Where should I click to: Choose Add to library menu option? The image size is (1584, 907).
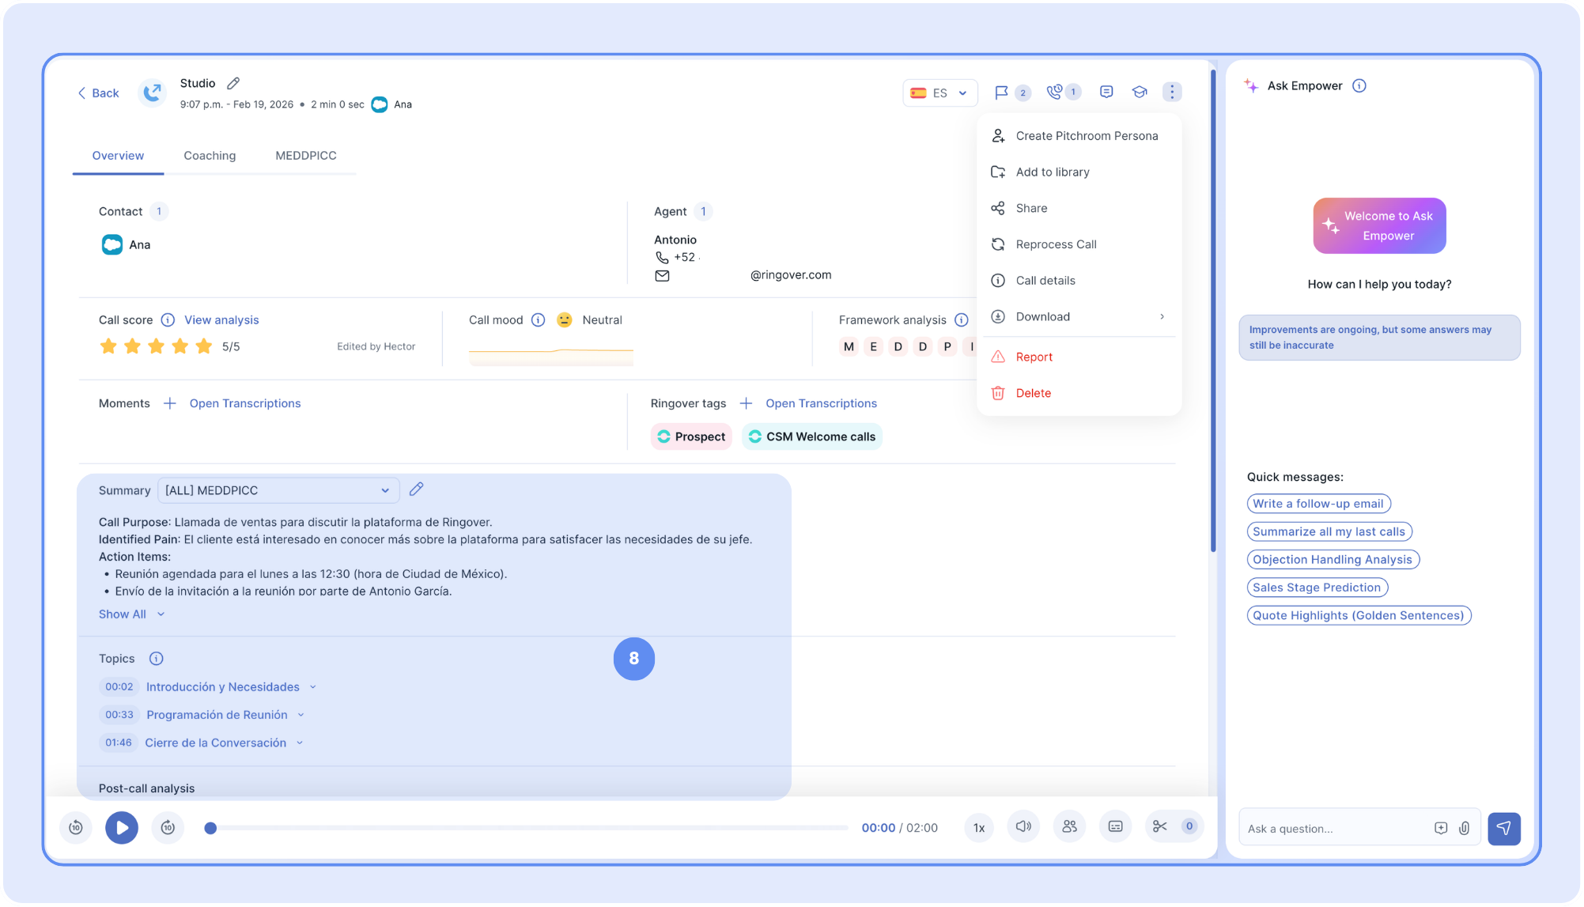(1052, 172)
